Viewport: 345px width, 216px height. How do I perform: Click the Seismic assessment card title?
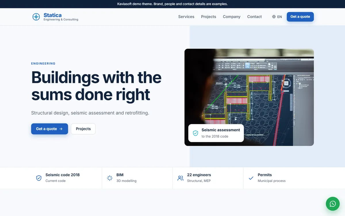[x=221, y=130]
